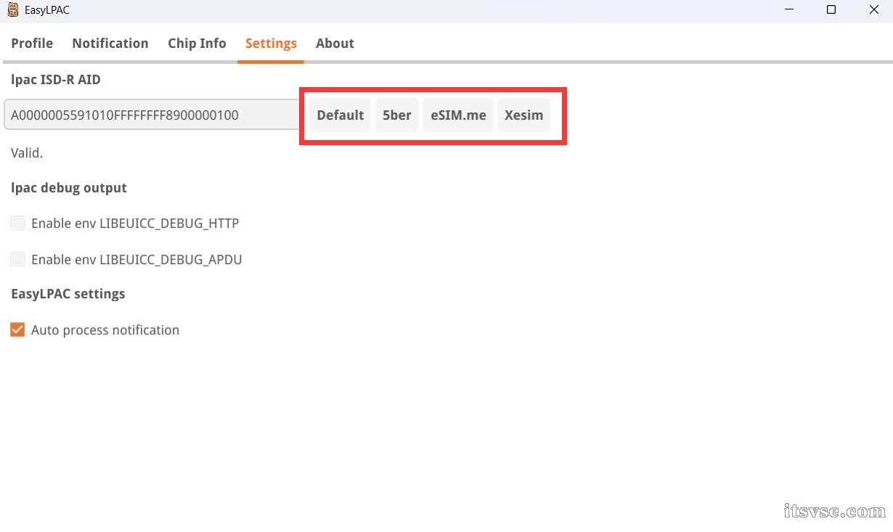Switch to the Profile tab

pos(32,44)
